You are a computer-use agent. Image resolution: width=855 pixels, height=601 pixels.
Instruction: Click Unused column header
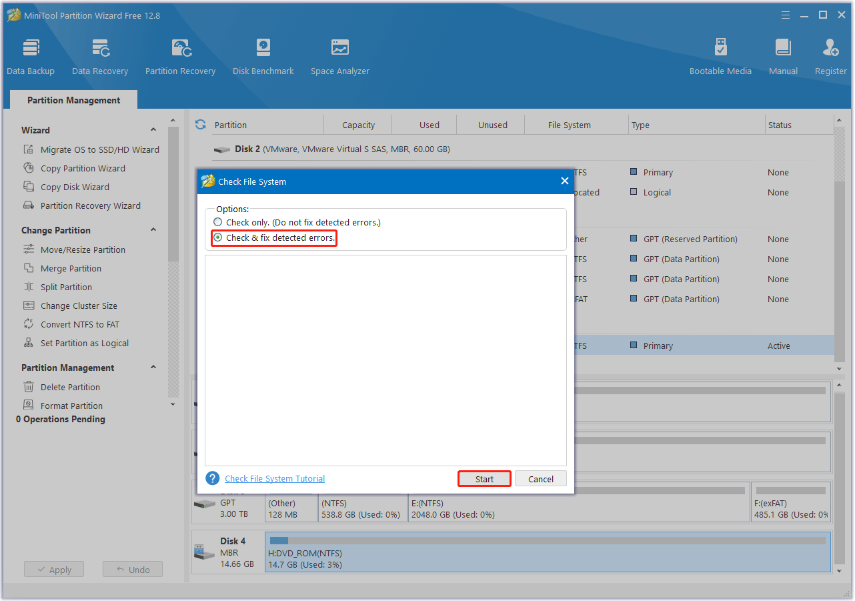click(x=492, y=125)
